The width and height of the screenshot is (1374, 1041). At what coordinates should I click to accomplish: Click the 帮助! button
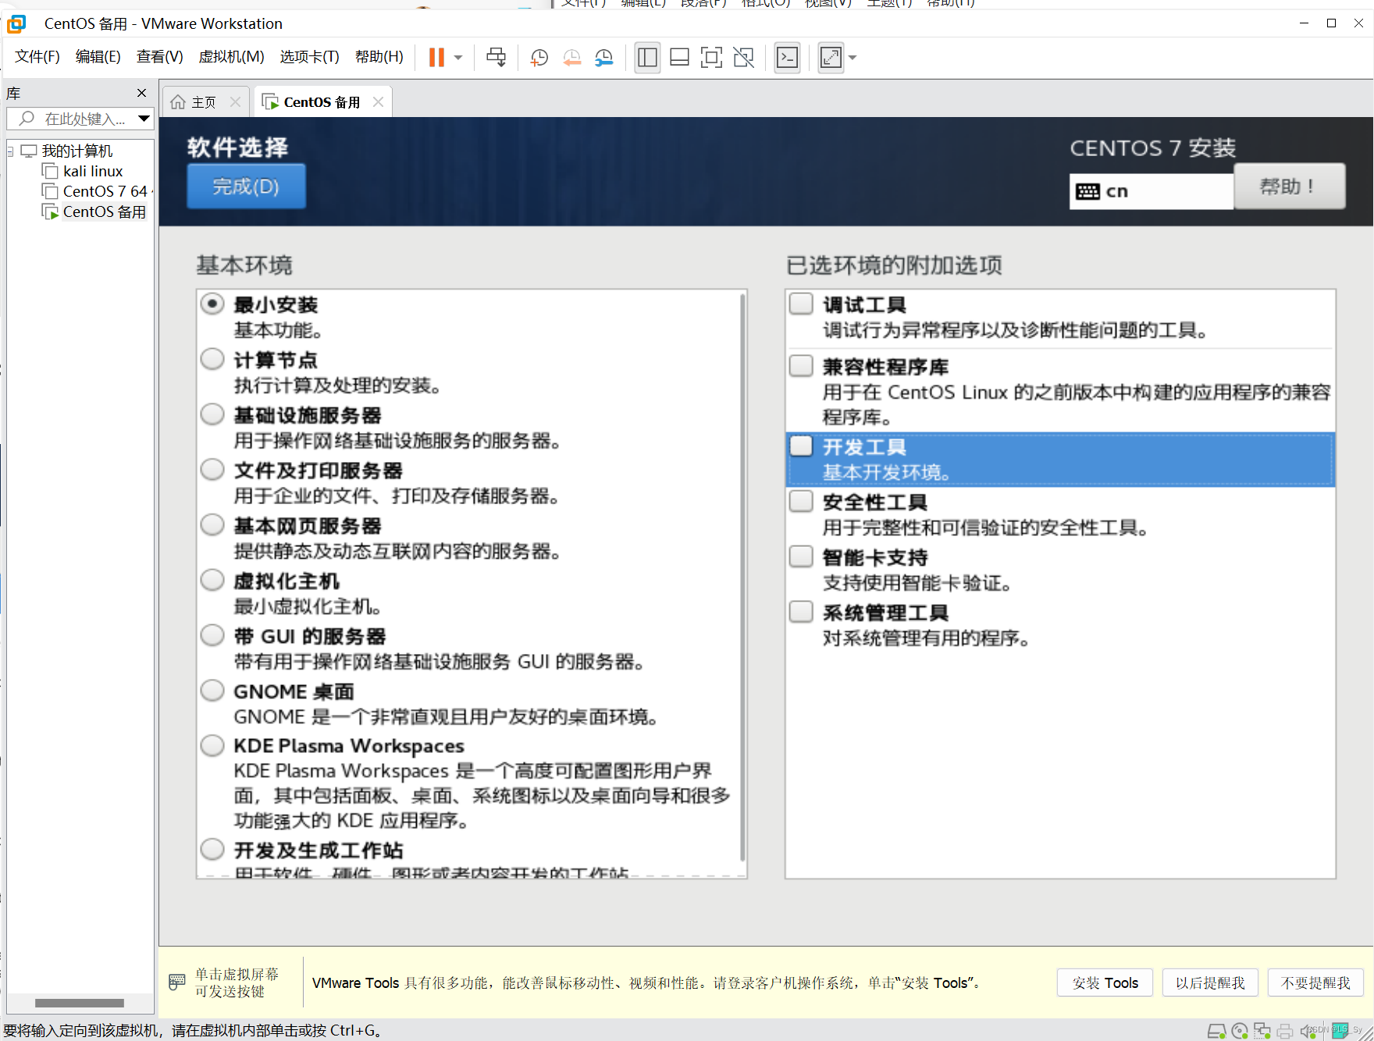click(x=1289, y=187)
